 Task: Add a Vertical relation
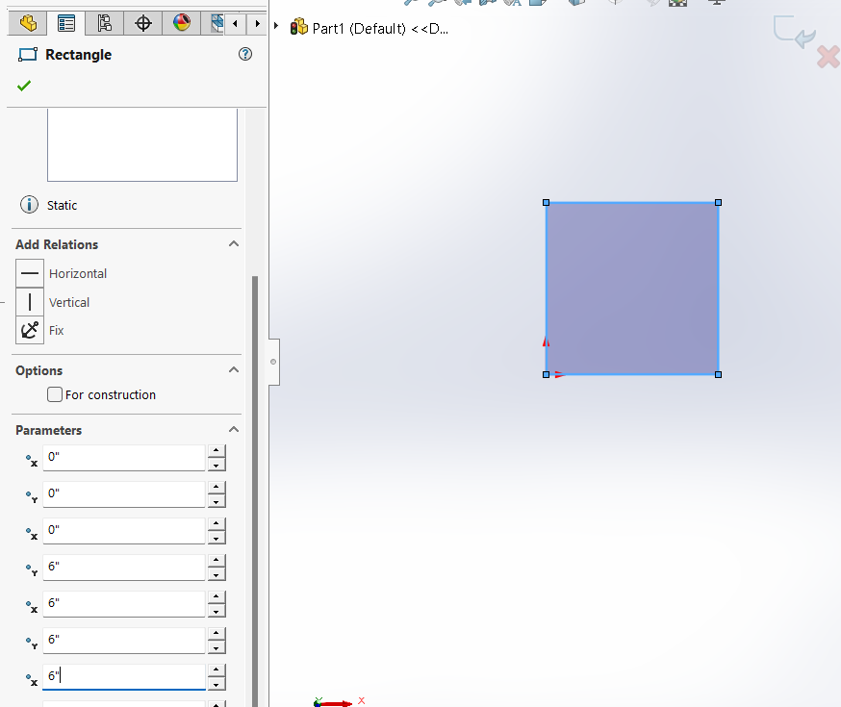pos(30,302)
